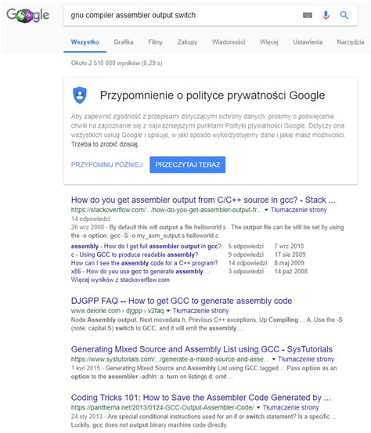371x433 pixels.
Task: Click the blue magnifier search icon
Action: [x=344, y=15]
